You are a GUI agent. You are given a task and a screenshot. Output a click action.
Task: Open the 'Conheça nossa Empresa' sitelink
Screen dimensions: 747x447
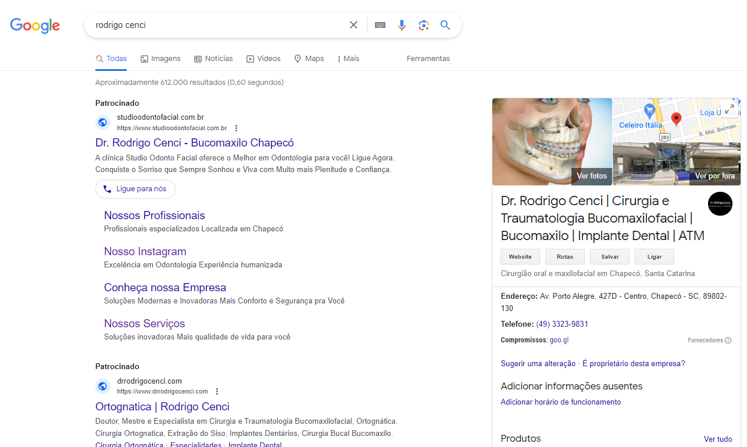(165, 288)
